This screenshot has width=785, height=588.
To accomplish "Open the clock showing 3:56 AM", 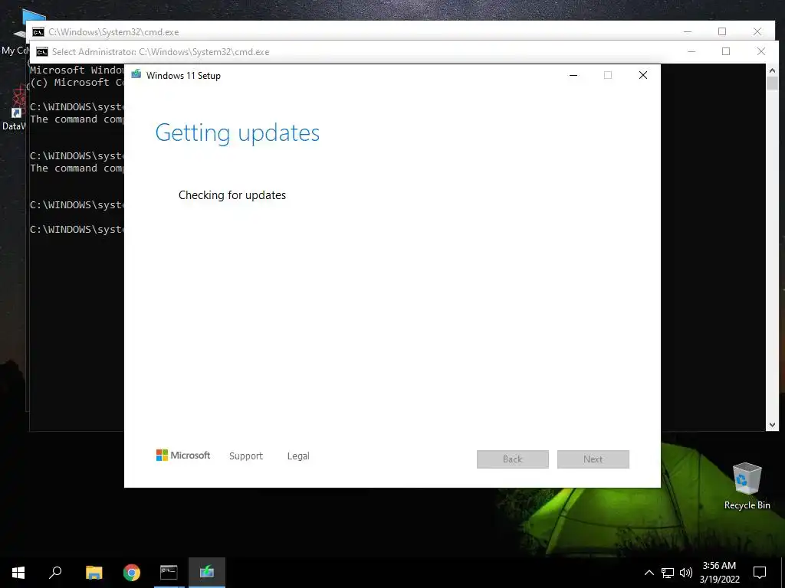I will (719, 573).
